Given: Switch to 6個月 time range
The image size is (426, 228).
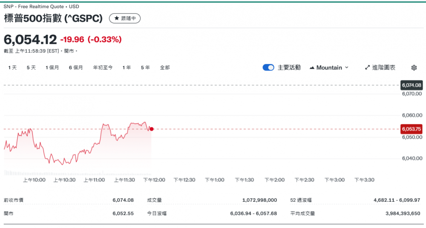Looking at the screenshot, I should pyautogui.click(x=76, y=68).
